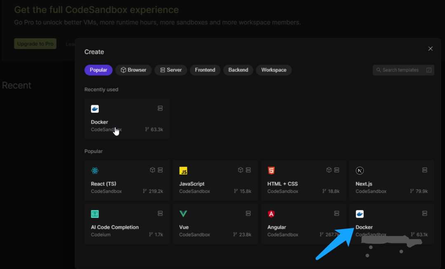Click the Upgrade to Pro button

(x=35, y=44)
